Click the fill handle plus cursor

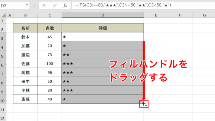click(143, 104)
